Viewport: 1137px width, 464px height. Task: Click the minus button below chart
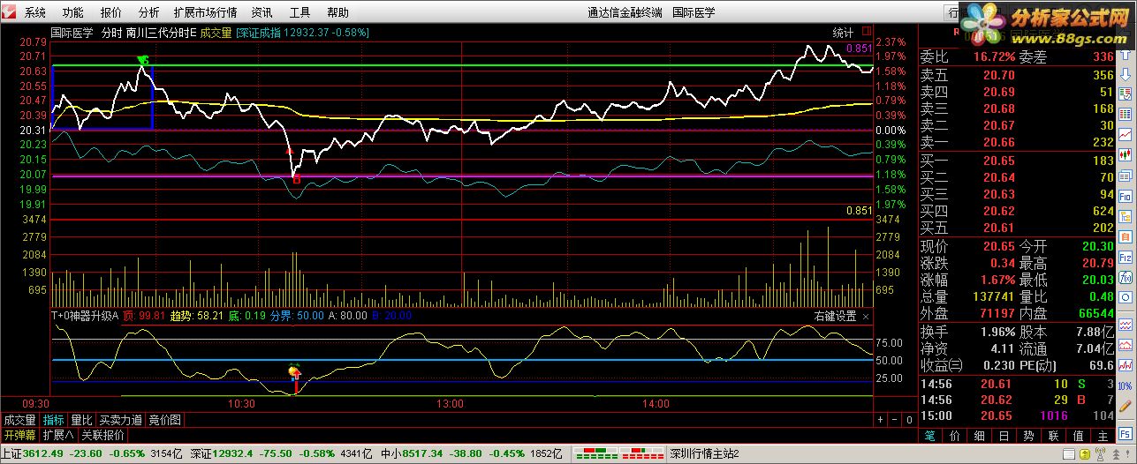895,420
